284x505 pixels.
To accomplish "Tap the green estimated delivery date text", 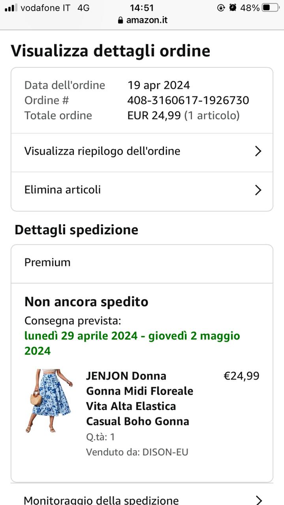I will click(132, 343).
